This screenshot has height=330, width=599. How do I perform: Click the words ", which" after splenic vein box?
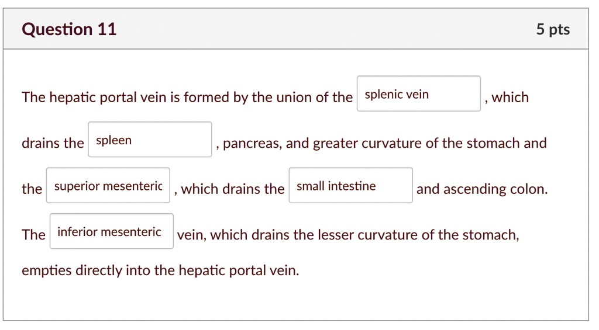507,98
